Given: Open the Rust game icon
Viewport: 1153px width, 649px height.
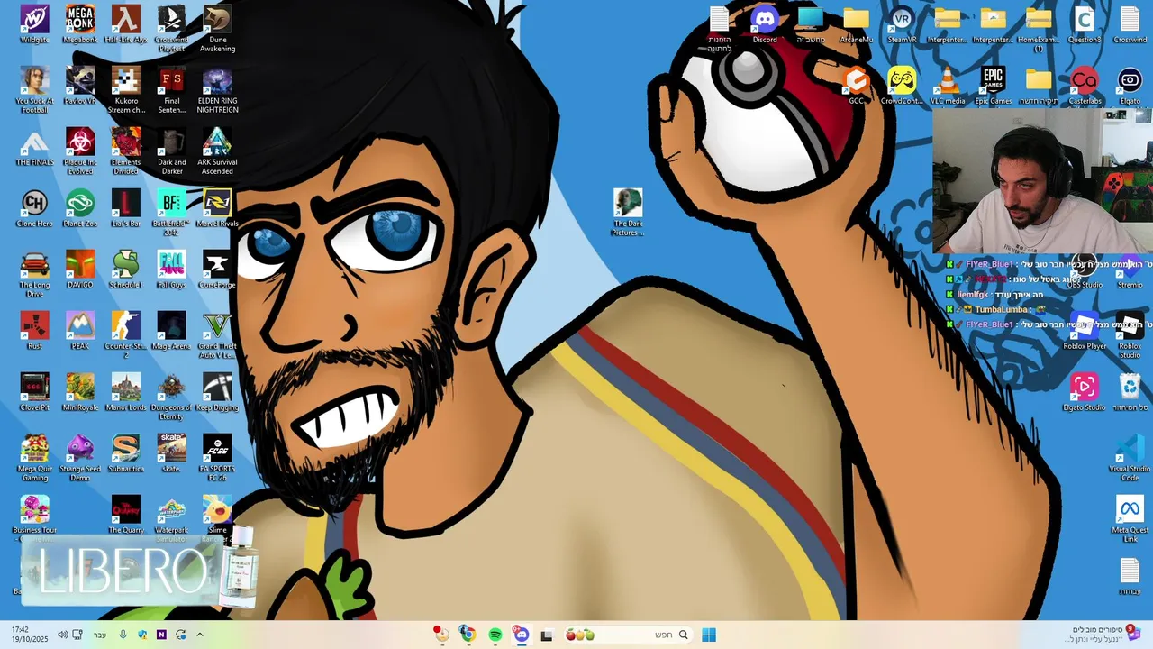Looking at the screenshot, I should 34,331.
